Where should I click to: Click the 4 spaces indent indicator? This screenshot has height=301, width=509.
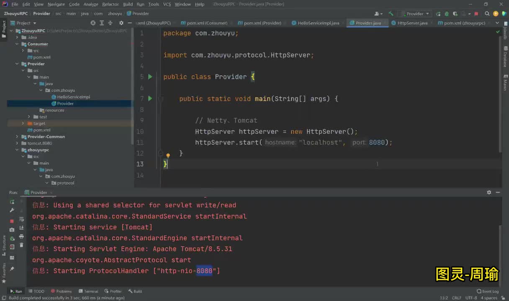(488, 298)
